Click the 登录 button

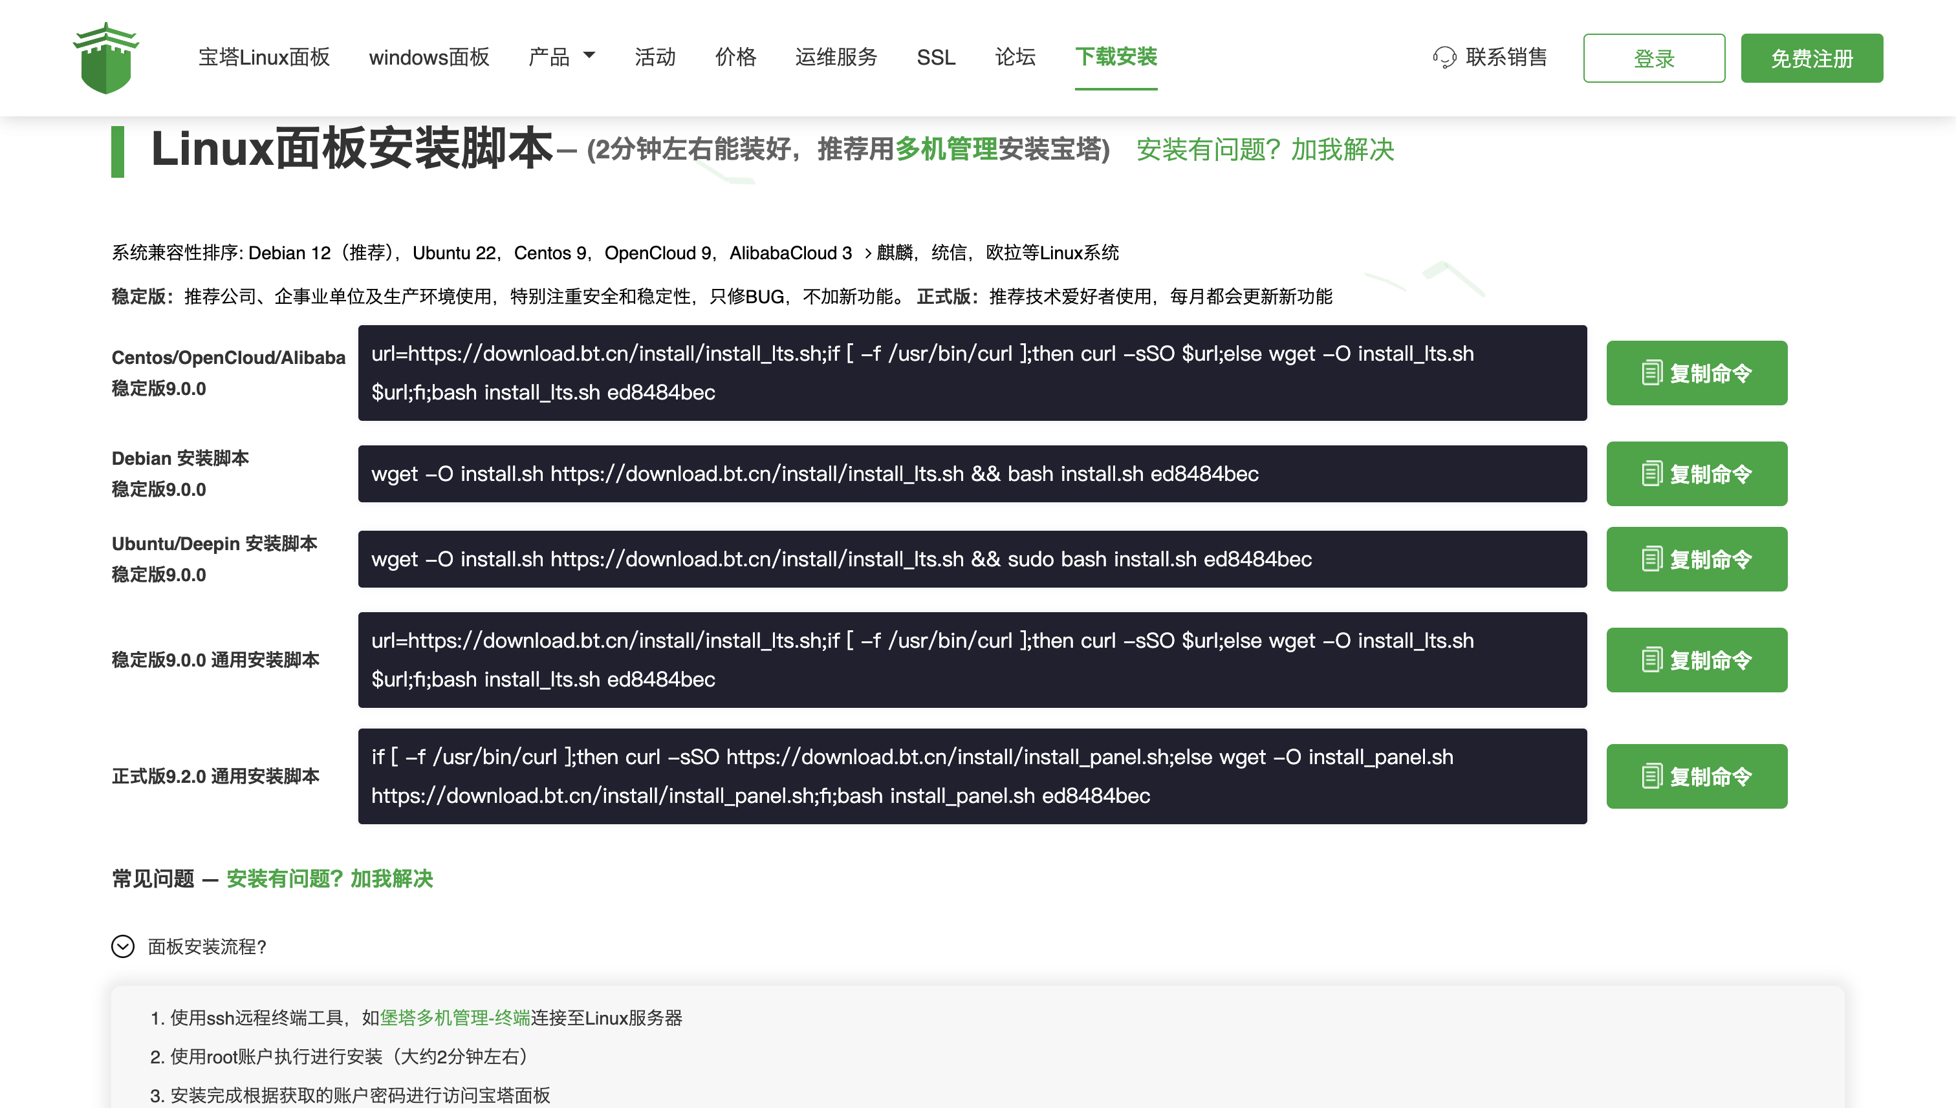point(1654,57)
